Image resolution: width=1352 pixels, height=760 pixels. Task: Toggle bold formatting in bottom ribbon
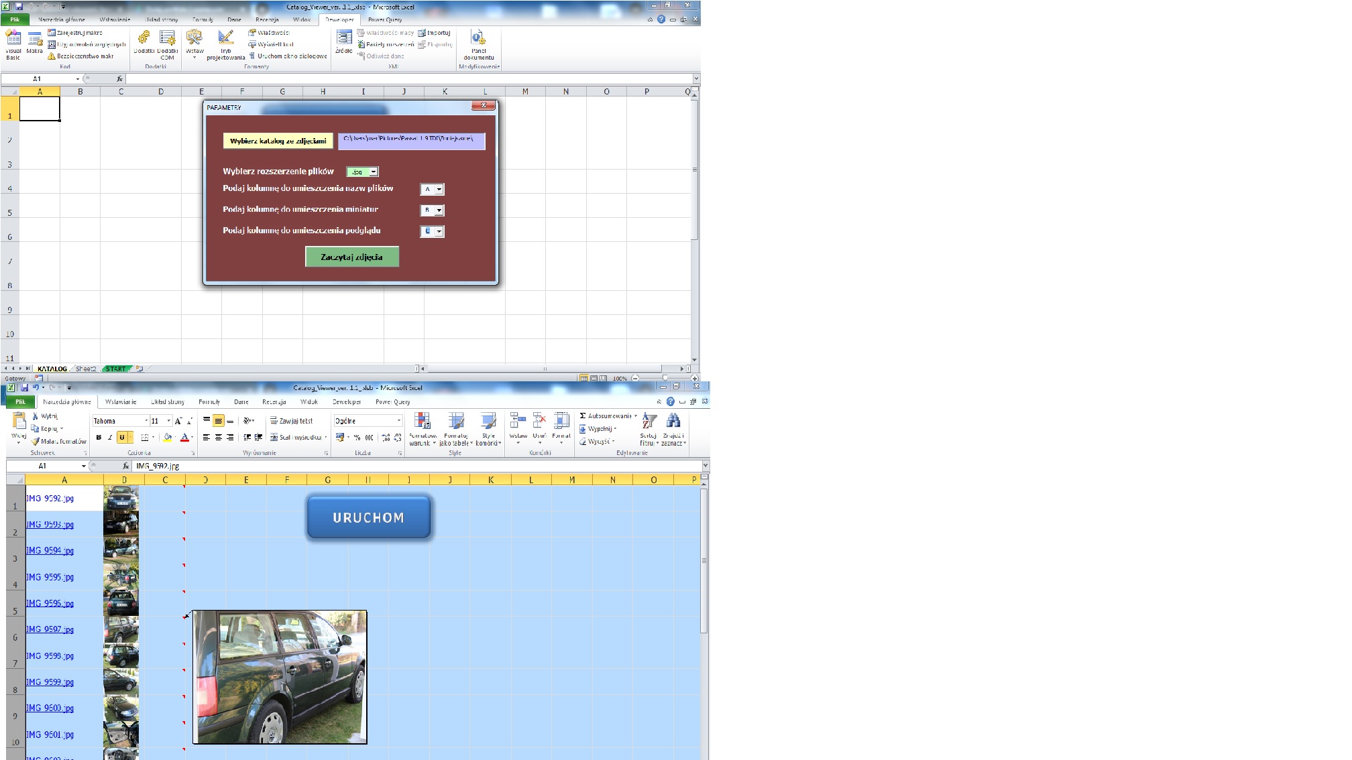pyautogui.click(x=99, y=438)
